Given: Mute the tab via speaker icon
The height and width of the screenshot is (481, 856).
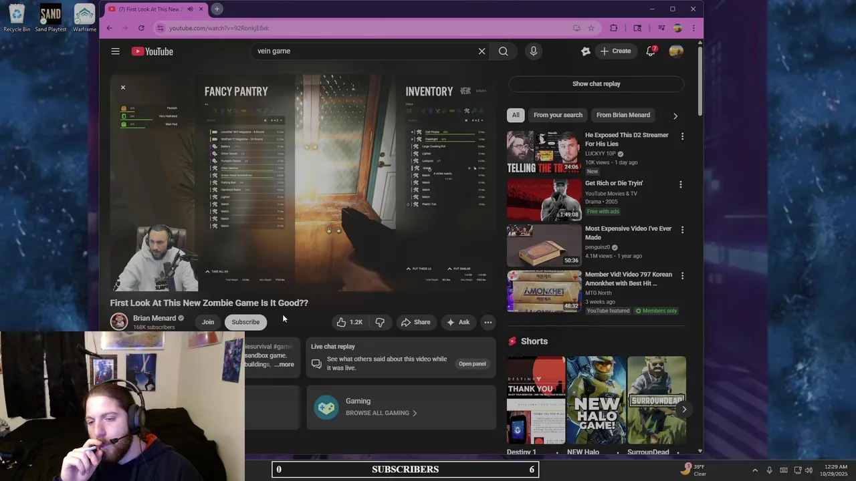Looking at the screenshot, I should pyautogui.click(x=190, y=9).
